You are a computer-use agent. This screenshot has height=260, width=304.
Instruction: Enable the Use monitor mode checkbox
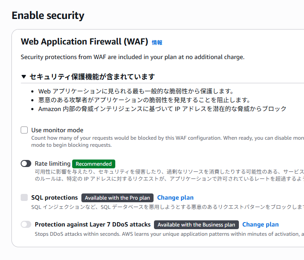(24, 130)
